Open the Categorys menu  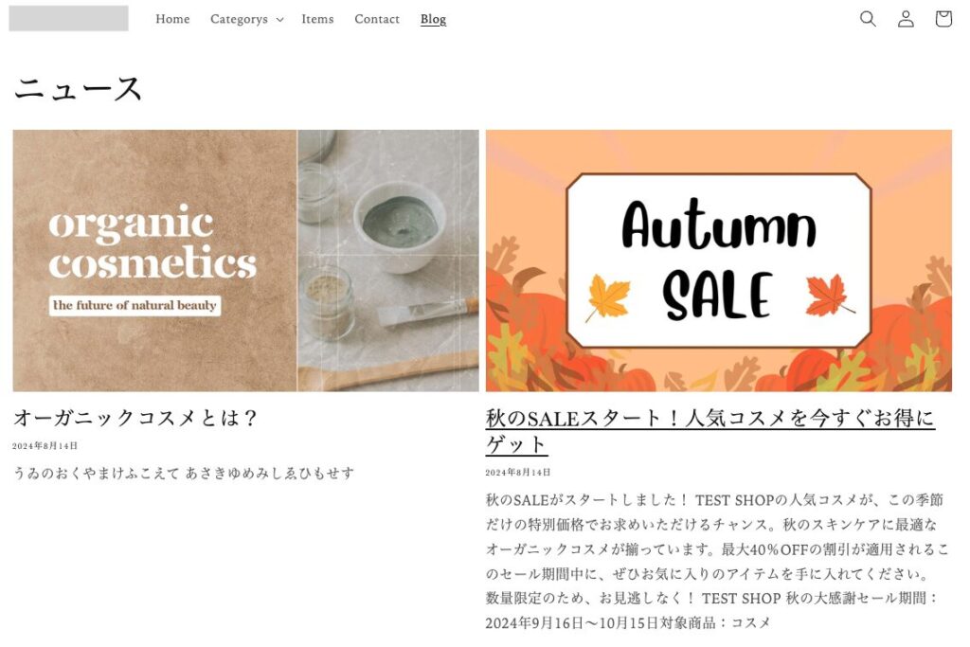point(246,19)
